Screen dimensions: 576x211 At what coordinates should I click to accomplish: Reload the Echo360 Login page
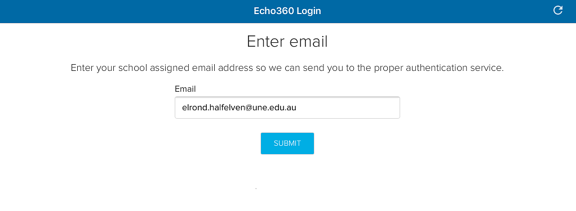tap(557, 10)
